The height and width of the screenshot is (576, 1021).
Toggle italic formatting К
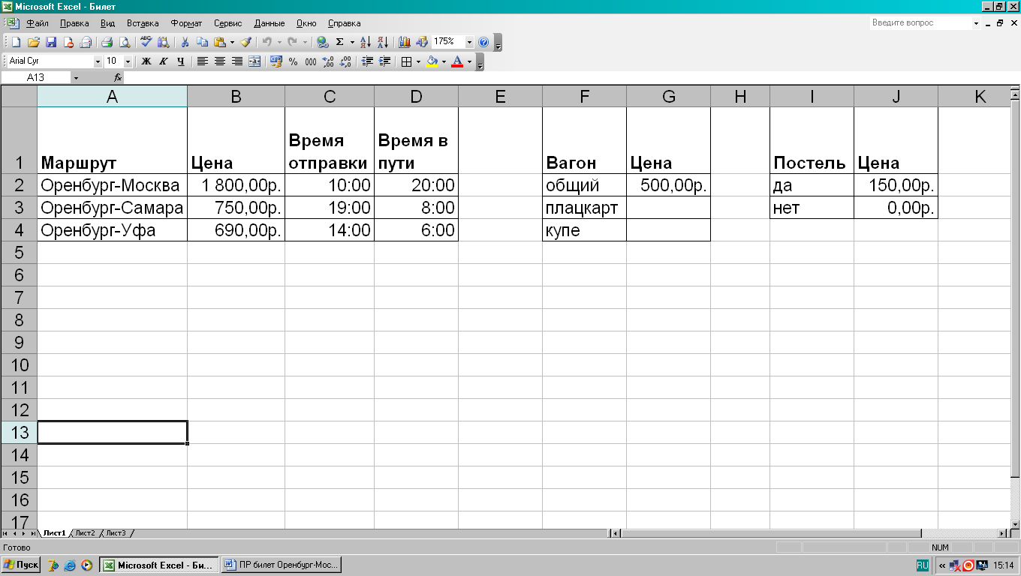point(163,61)
